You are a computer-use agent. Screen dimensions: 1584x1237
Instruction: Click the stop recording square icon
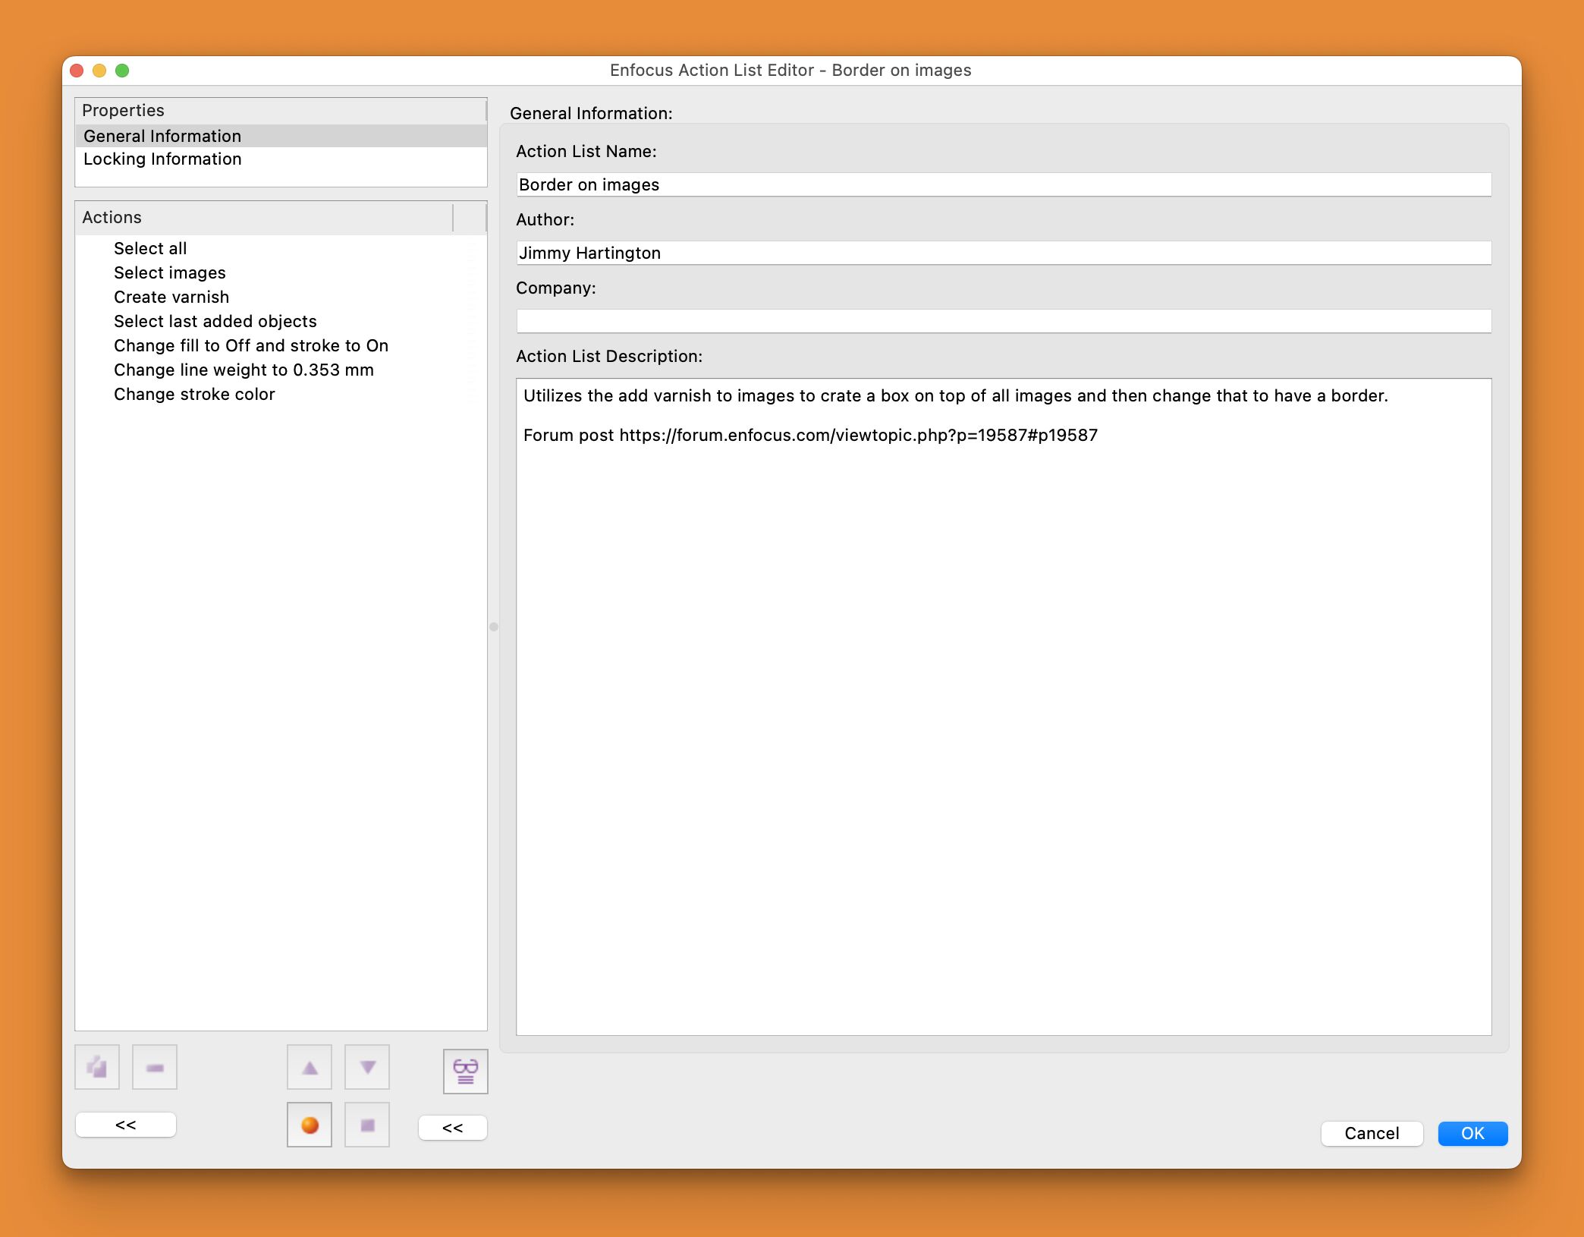[x=366, y=1124]
